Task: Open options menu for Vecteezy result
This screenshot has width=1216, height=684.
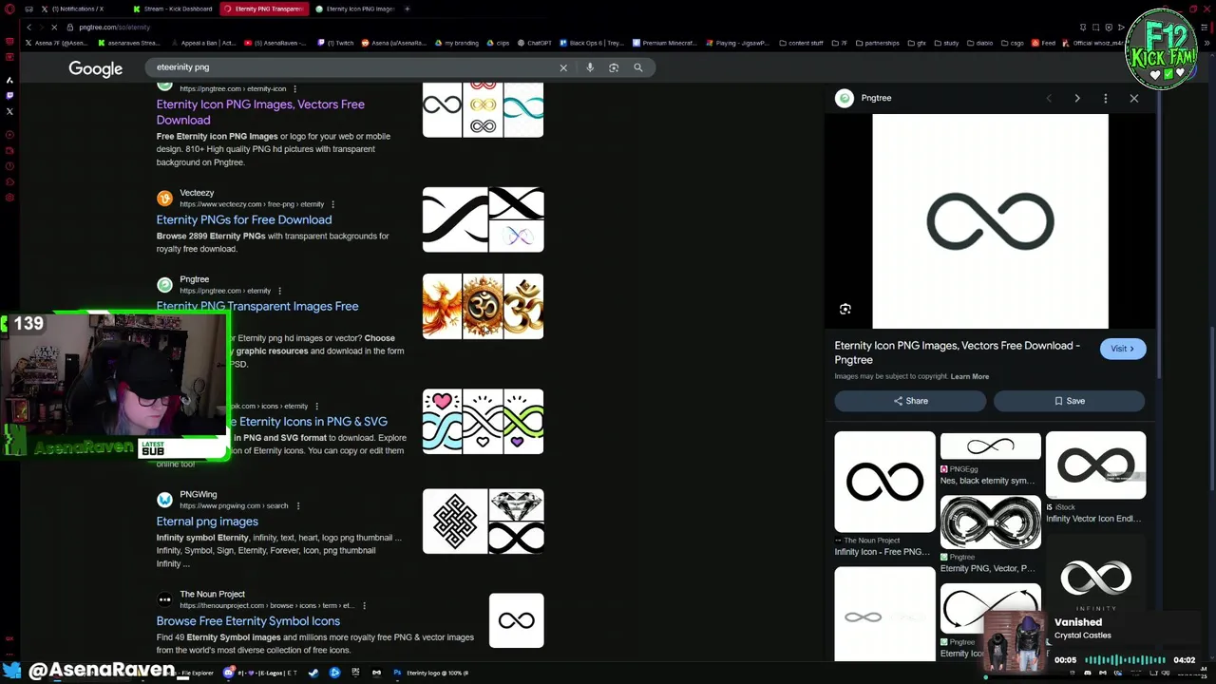Action: pyautogui.click(x=332, y=204)
